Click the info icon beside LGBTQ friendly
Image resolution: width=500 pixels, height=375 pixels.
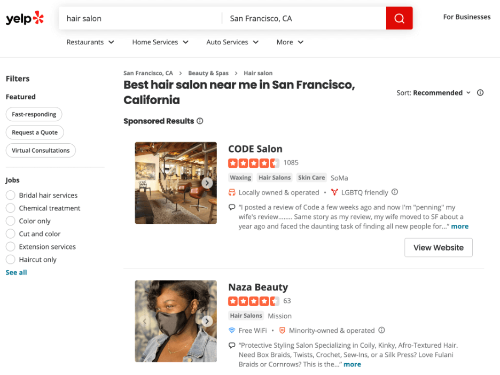pyautogui.click(x=395, y=192)
